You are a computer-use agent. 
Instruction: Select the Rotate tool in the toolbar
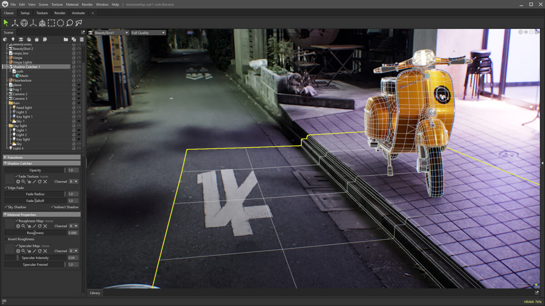(x=24, y=22)
